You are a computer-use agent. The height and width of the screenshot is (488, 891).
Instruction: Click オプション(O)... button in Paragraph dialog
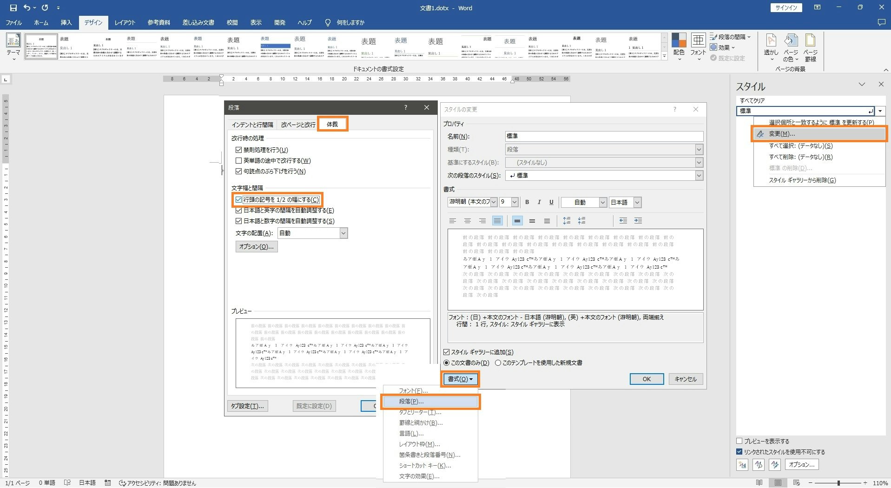pyautogui.click(x=257, y=247)
